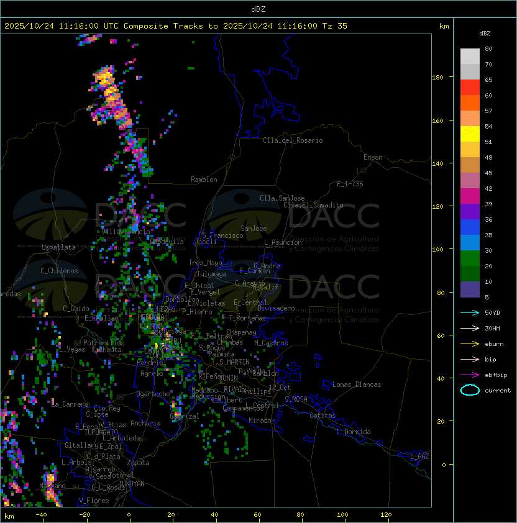Click the 'Lomas_Blancas' place label
517x523 pixels.
pos(357,384)
